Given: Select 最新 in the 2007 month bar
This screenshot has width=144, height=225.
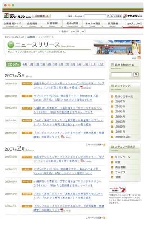Looking at the screenshot, I should coord(25,64).
